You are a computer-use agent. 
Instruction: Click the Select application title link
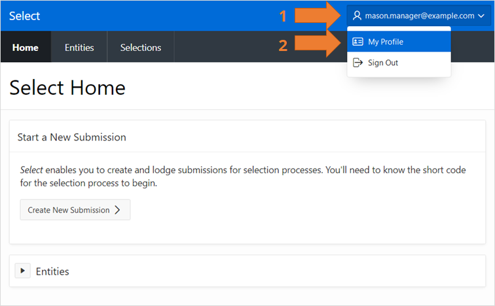pos(24,16)
